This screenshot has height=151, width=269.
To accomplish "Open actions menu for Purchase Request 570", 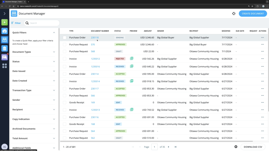I will [x=262, y=45].
